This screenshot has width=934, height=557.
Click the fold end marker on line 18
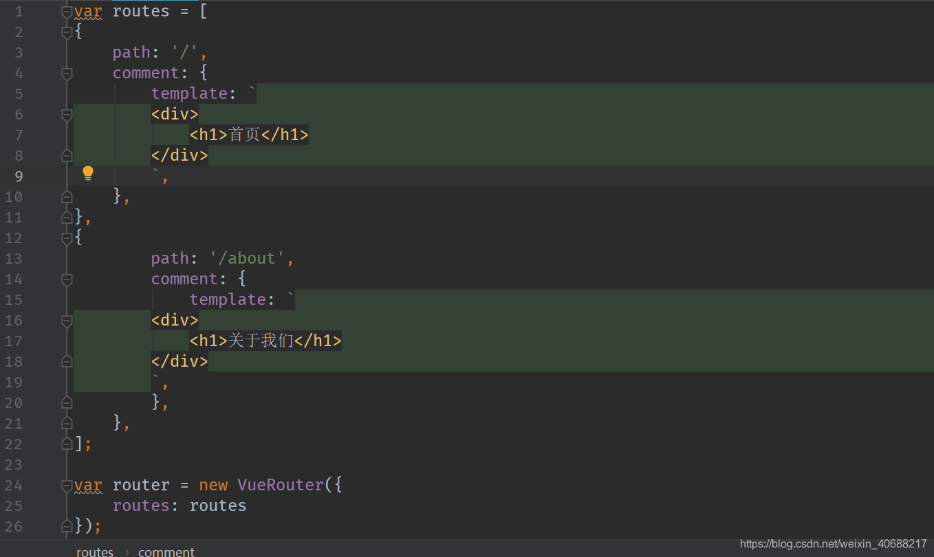(x=67, y=362)
